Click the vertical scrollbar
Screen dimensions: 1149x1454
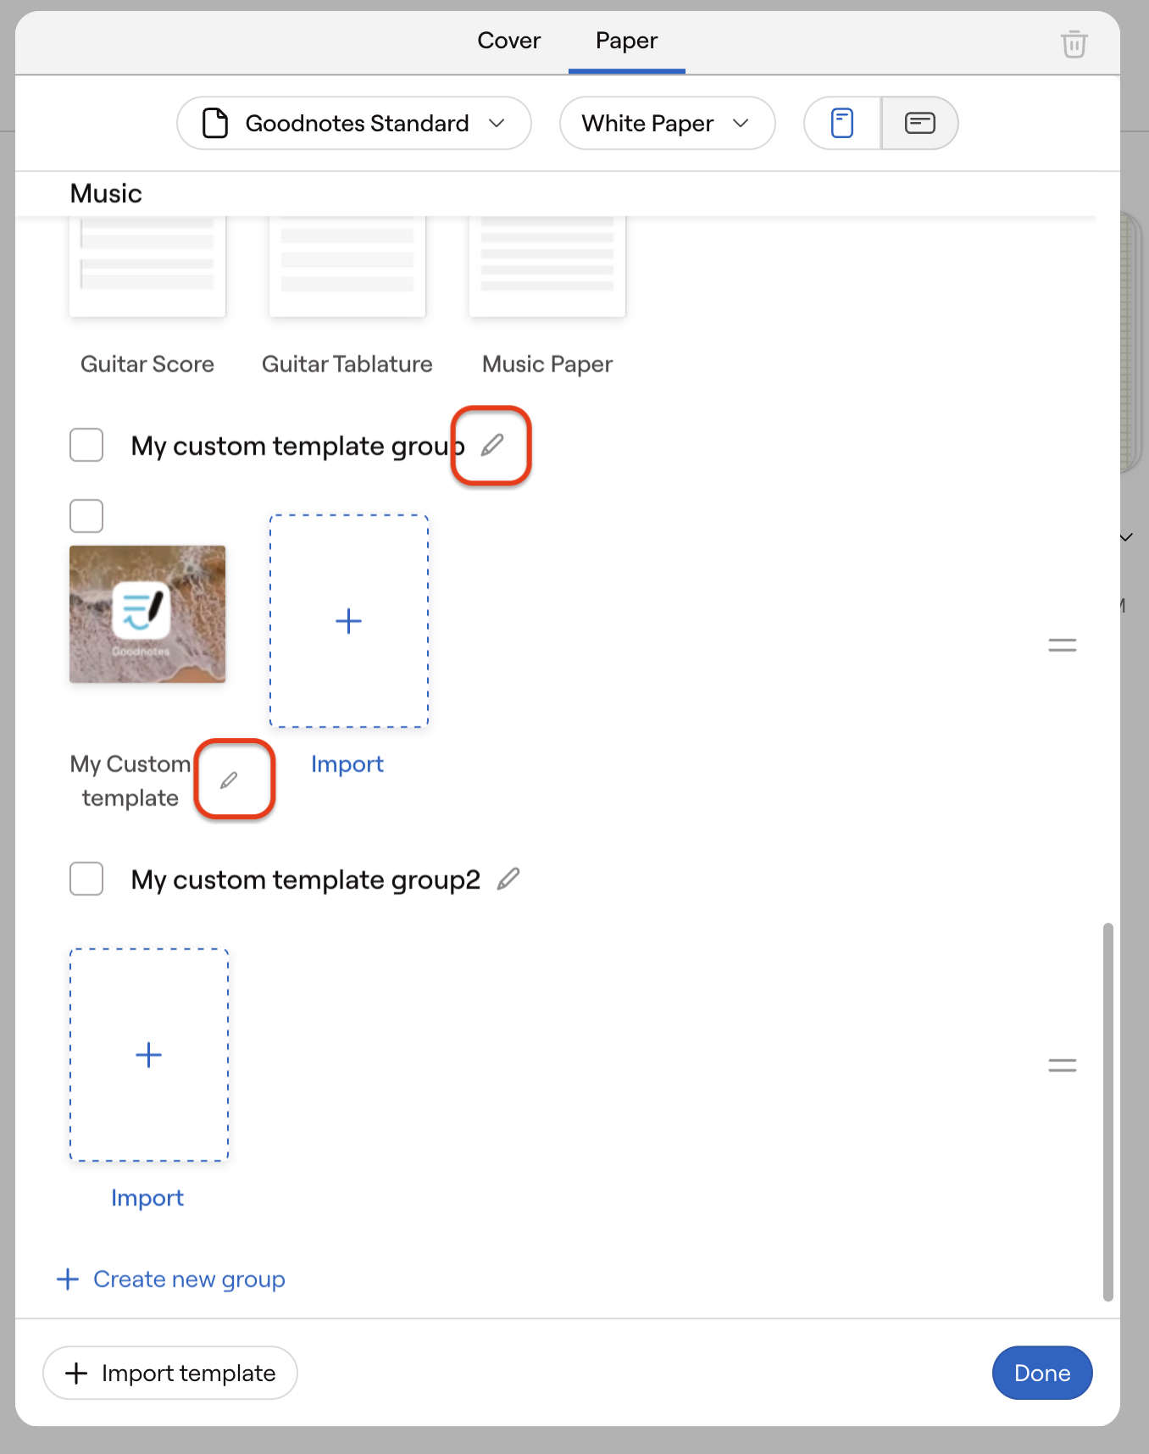coord(1107,1112)
